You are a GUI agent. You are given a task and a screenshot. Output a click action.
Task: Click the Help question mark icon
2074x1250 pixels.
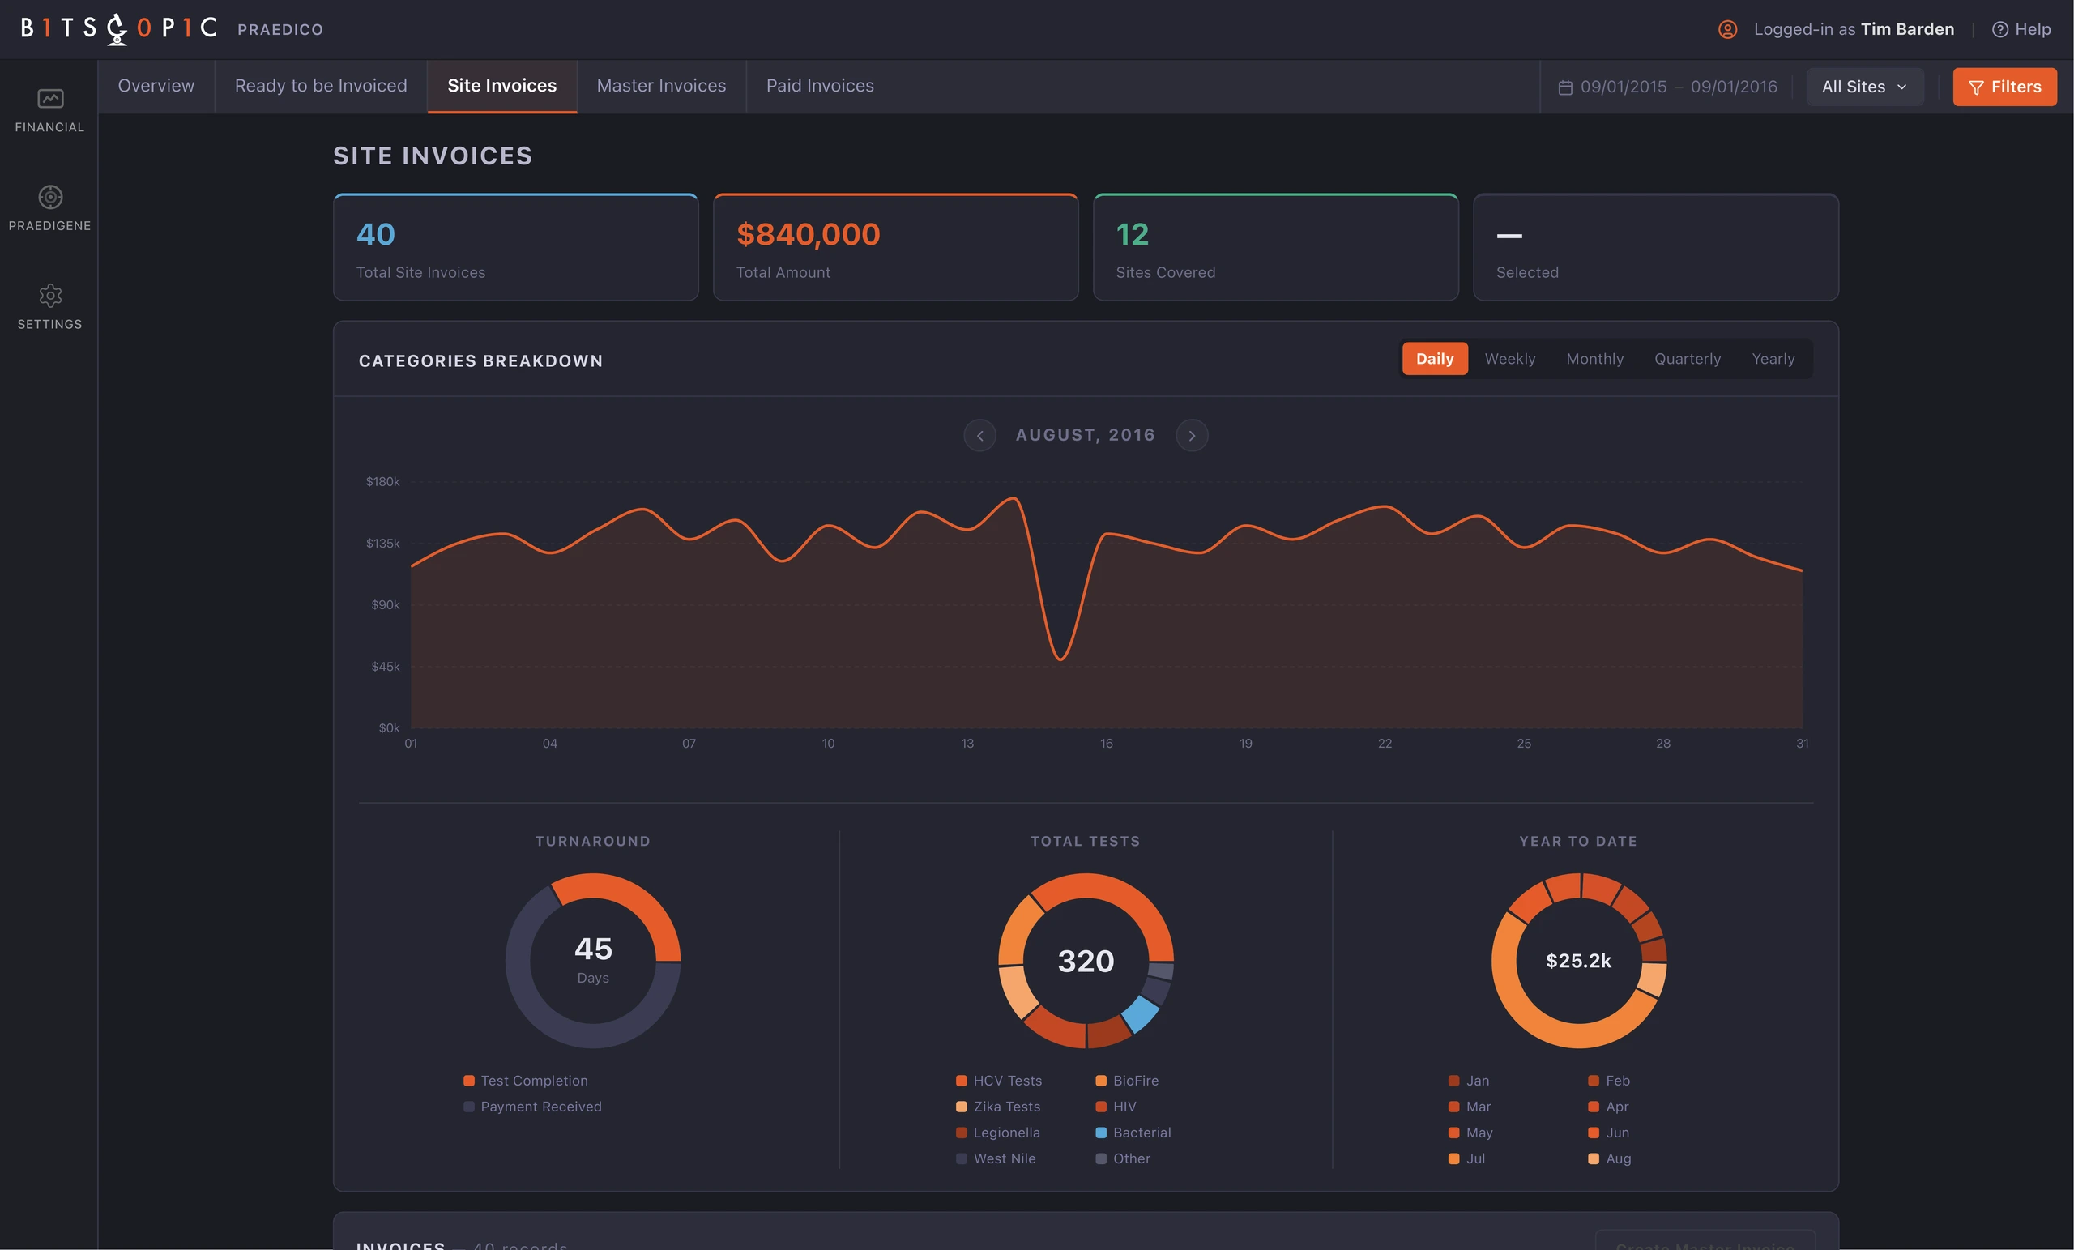point(2000,29)
